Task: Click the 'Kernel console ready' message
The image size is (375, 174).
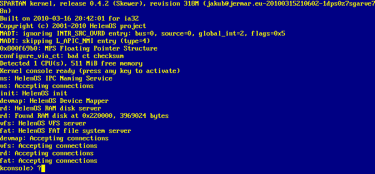Action: click(90, 71)
